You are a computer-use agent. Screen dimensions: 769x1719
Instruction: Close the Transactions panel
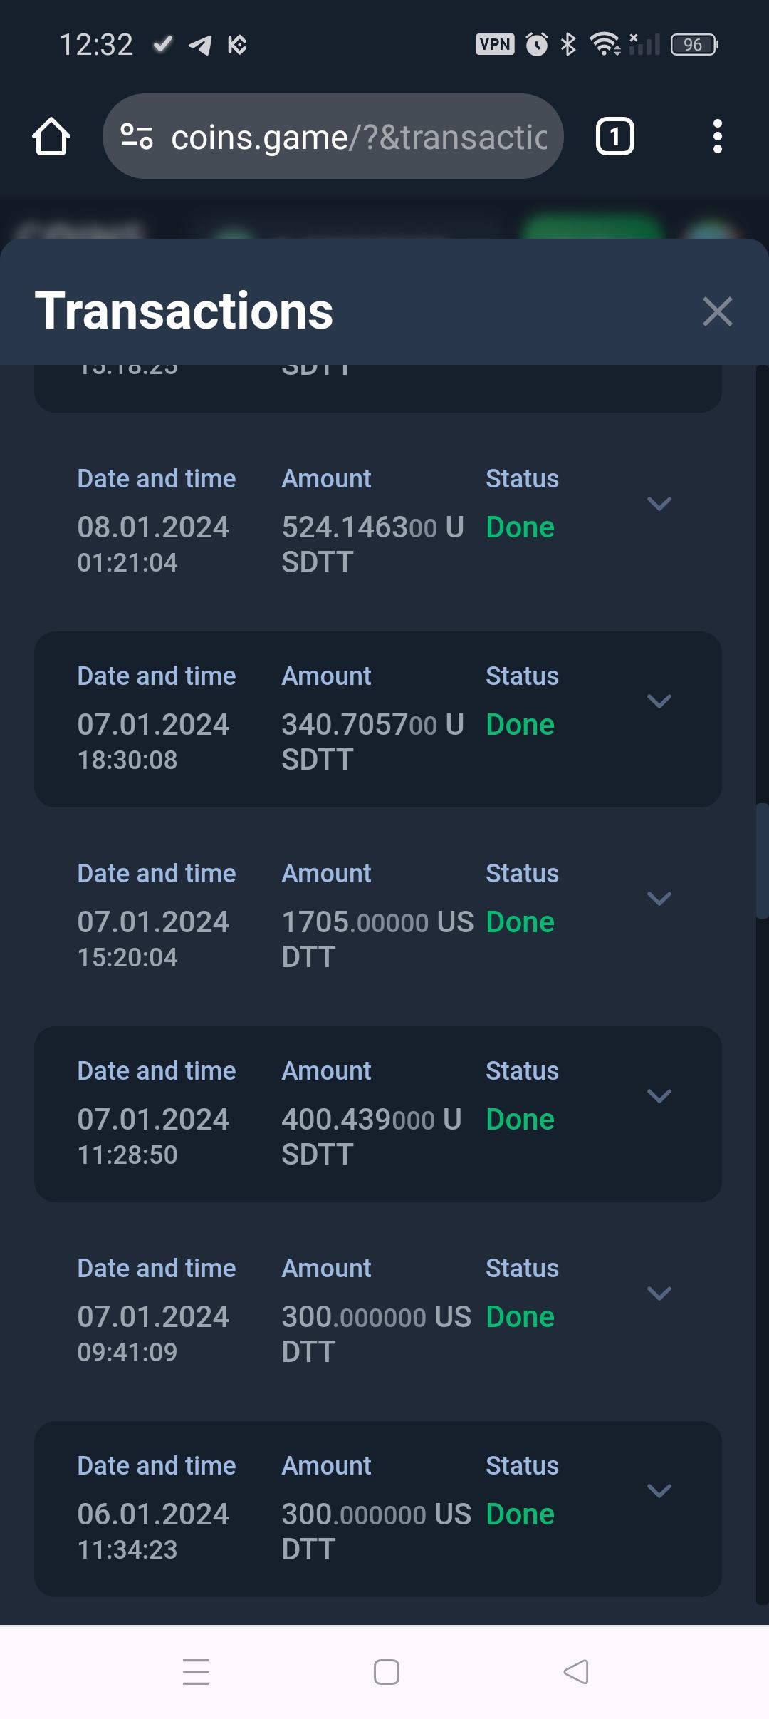tap(717, 311)
